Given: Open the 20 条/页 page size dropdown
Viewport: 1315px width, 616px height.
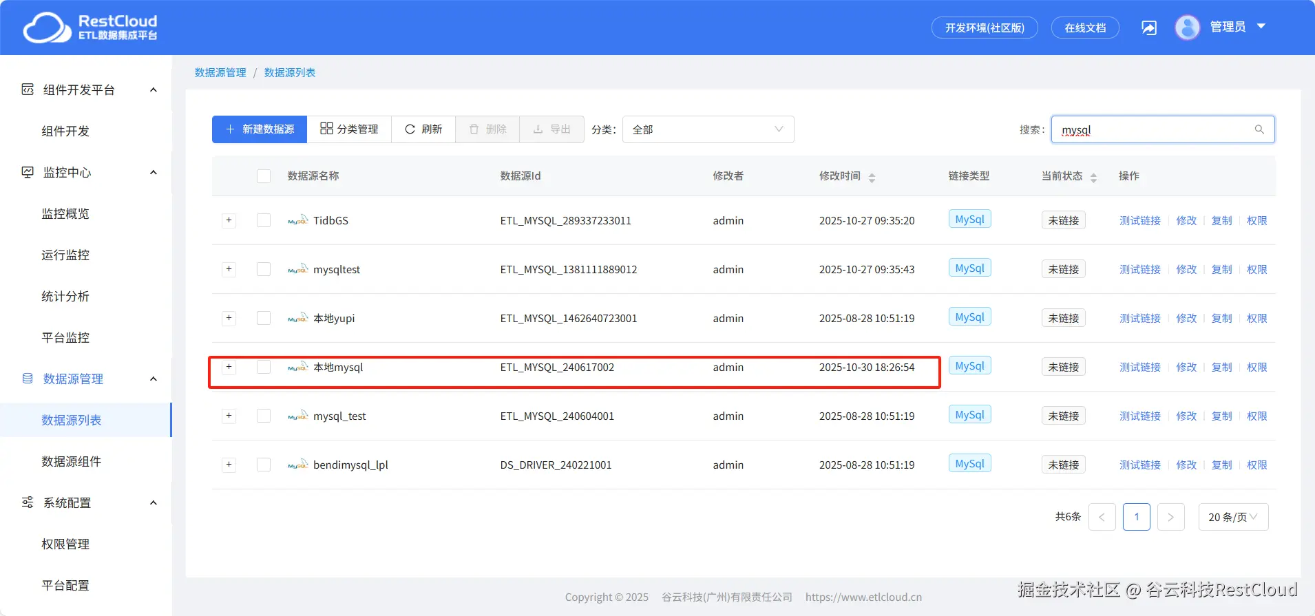Looking at the screenshot, I should click(x=1233, y=517).
